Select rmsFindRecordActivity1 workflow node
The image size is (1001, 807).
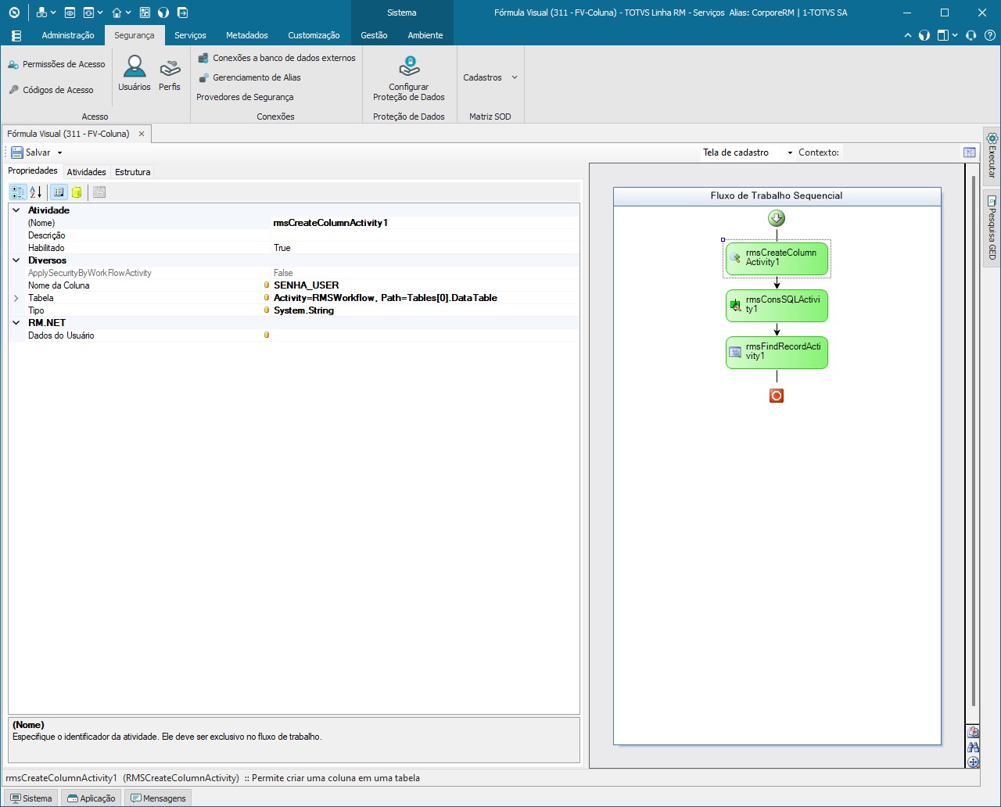777,352
